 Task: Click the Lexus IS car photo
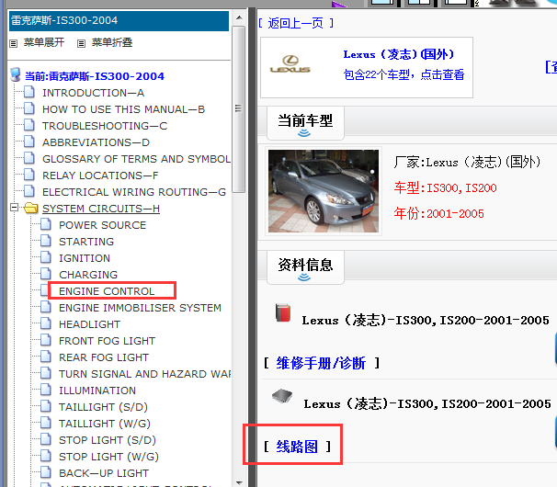click(x=324, y=191)
